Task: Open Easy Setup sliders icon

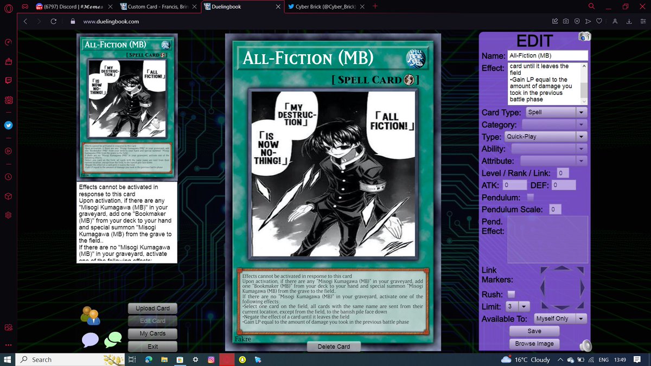Action: 643,22
